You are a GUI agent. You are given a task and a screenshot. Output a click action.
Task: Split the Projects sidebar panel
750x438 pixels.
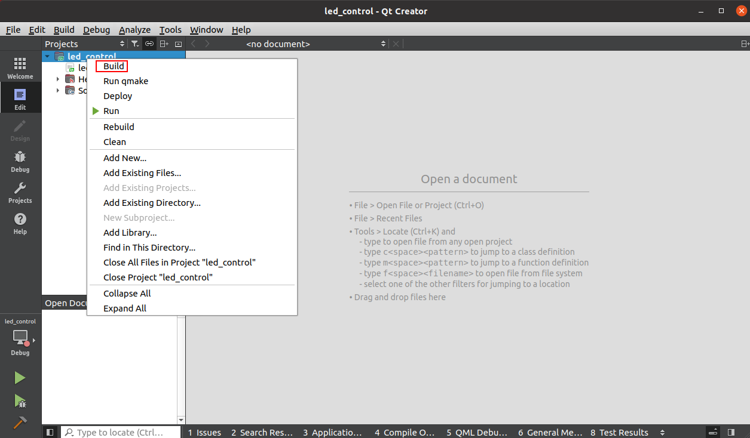click(x=164, y=44)
